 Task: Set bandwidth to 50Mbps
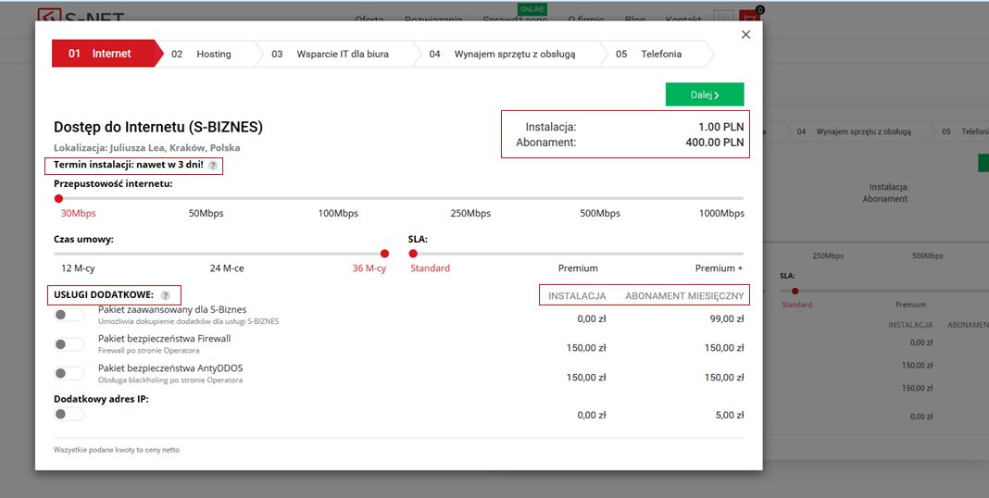pyautogui.click(x=207, y=213)
